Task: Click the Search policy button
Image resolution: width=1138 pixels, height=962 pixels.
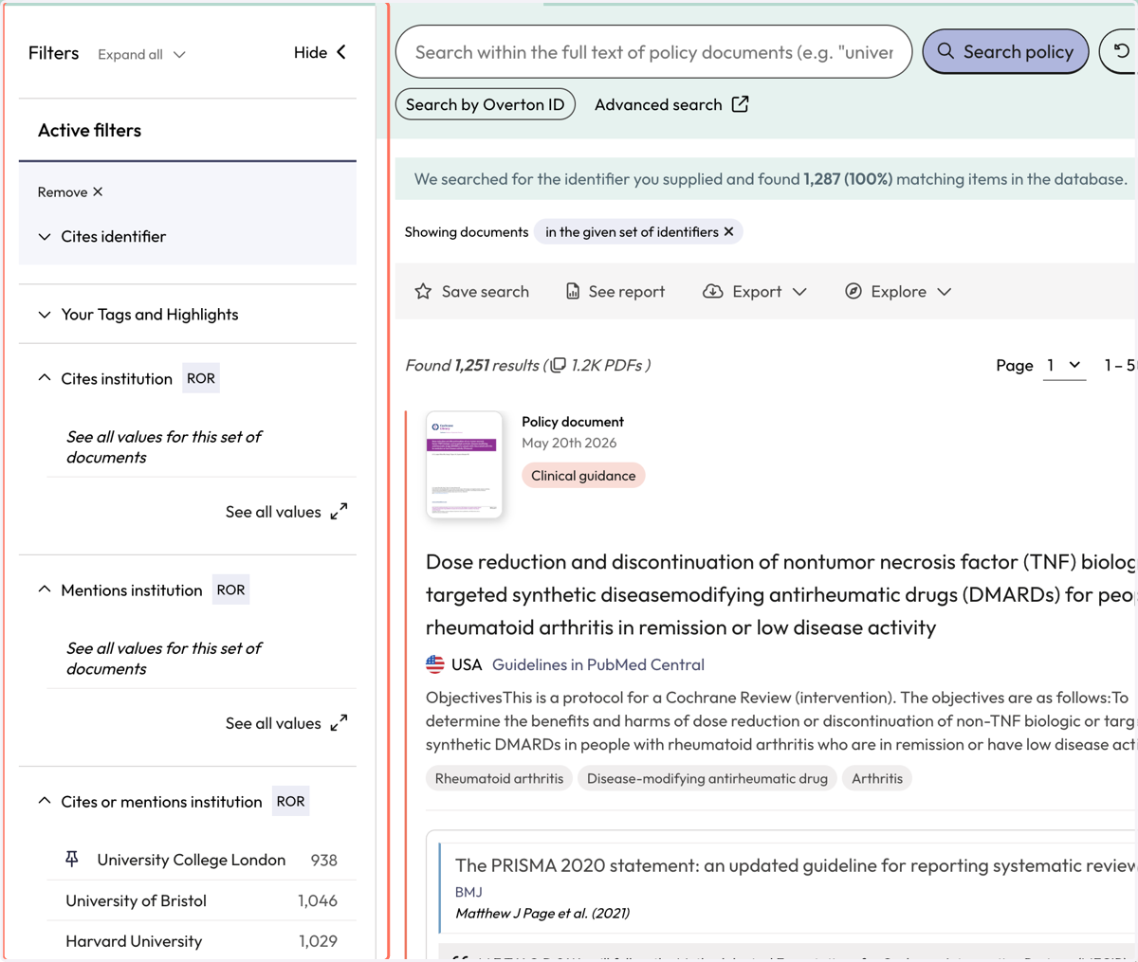Action: click(x=1005, y=51)
